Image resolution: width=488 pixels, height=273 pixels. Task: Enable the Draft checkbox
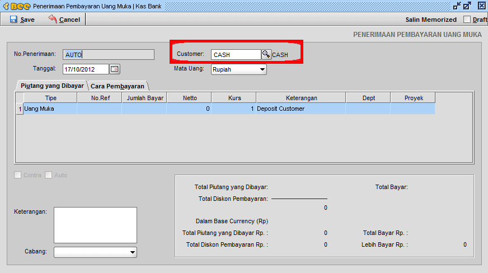pos(467,20)
